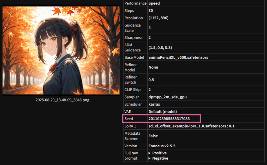The image size is (267, 165).
Task: Click the Performance value Speed
Action: [154, 3]
